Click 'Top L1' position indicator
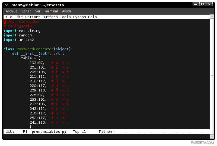217x146 pixels. (79, 131)
